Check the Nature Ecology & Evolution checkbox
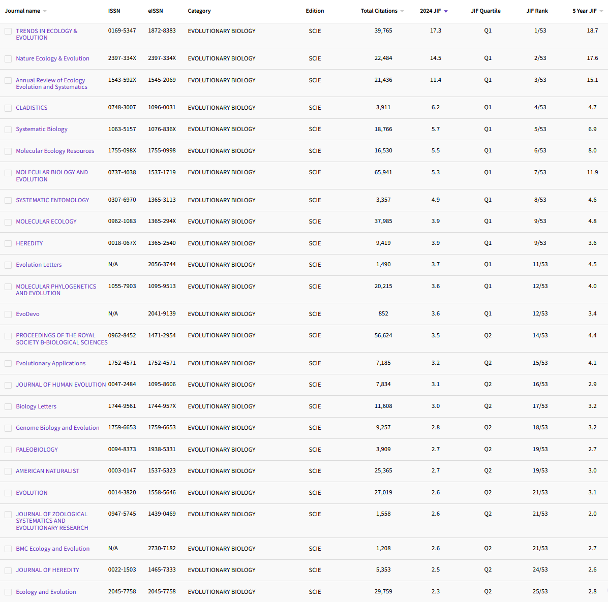This screenshot has width=608, height=602. click(8, 59)
